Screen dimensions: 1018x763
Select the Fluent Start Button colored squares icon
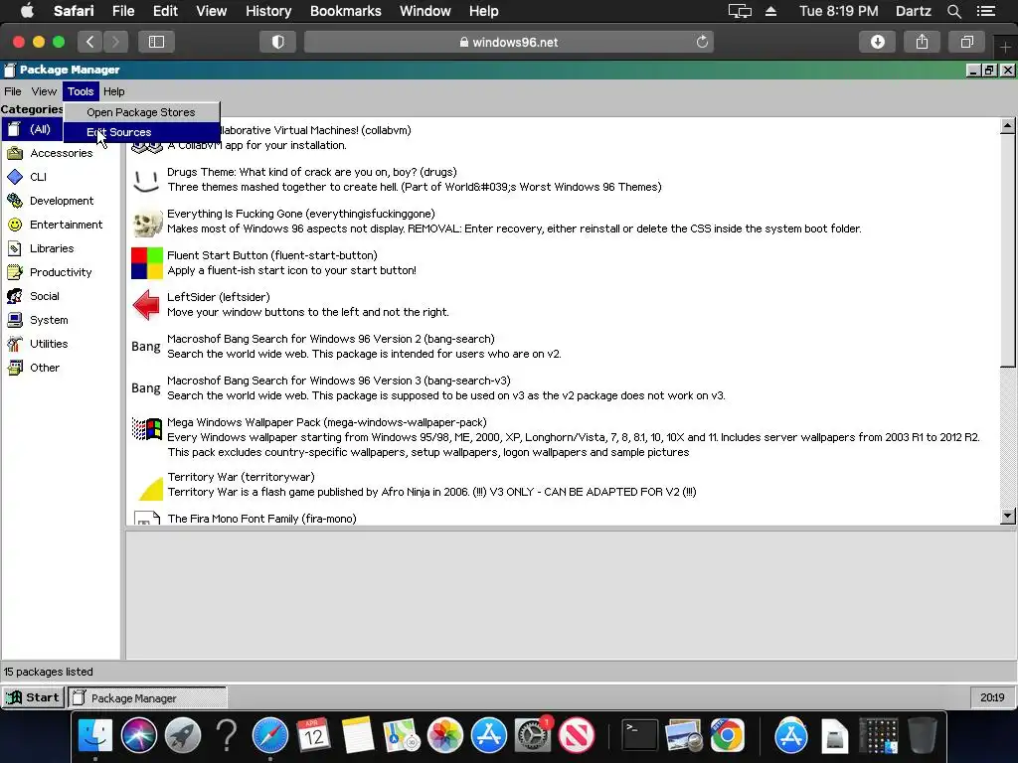[x=147, y=262]
